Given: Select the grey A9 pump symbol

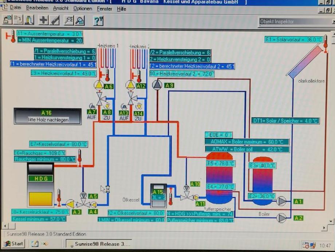Looking at the screenshot, I should tap(157, 84).
